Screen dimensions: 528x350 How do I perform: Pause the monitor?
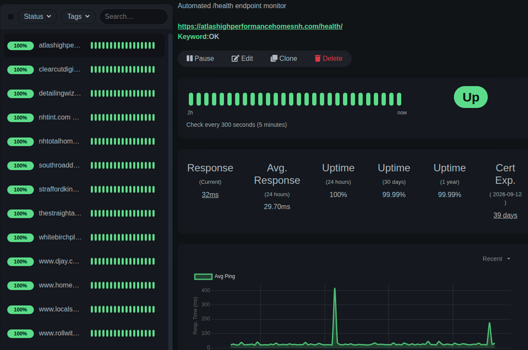[200, 59]
